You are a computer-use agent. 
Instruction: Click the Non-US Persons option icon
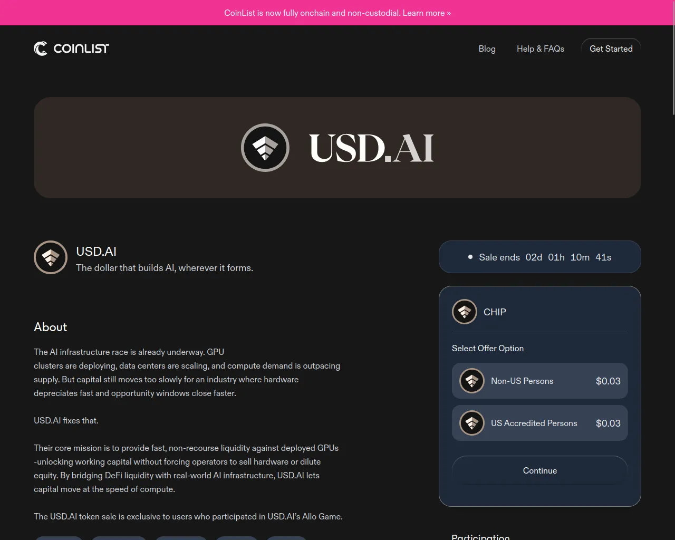(472, 381)
